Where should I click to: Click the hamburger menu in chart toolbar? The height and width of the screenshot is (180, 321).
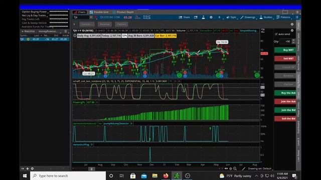coord(297,17)
